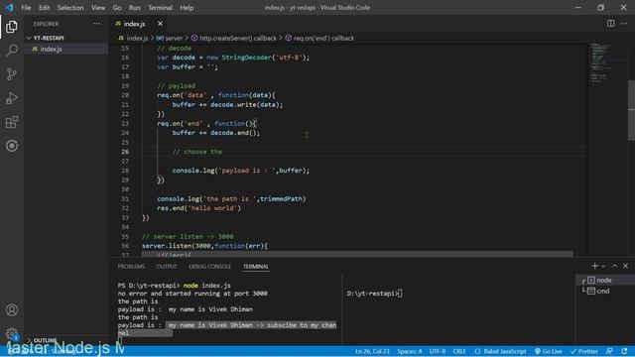Open the View menu
Image resolution: width=635 pixels, height=357 pixels.
(x=98, y=8)
